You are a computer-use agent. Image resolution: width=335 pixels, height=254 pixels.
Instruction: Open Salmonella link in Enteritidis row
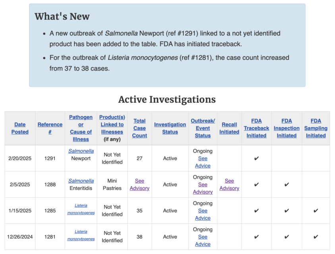81,181
